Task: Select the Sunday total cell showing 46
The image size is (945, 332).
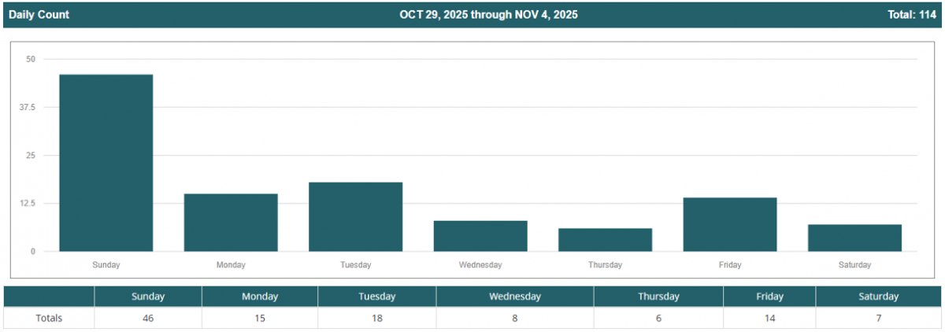Action: click(148, 318)
